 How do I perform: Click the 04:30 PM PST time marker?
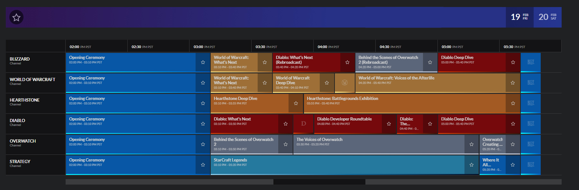point(390,47)
